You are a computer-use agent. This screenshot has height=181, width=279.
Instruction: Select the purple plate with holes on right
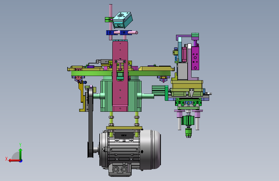tap(195, 58)
